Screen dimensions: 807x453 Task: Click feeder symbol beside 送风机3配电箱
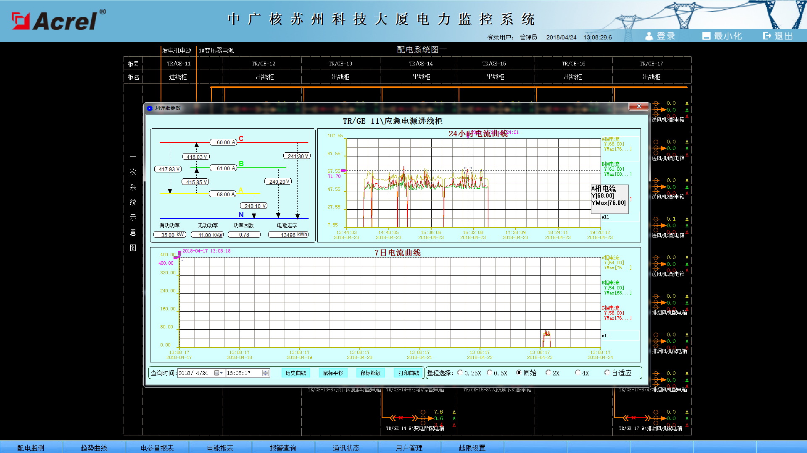coord(659,109)
